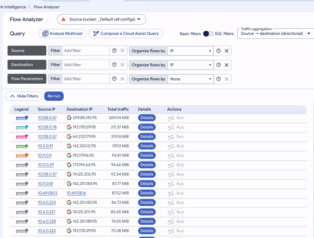Open the Source bucket dropdown

coord(102,19)
